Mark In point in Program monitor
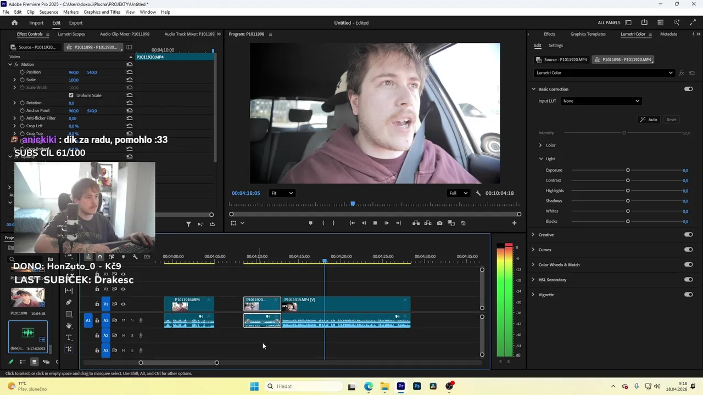This screenshot has width=703, height=395. [x=323, y=223]
